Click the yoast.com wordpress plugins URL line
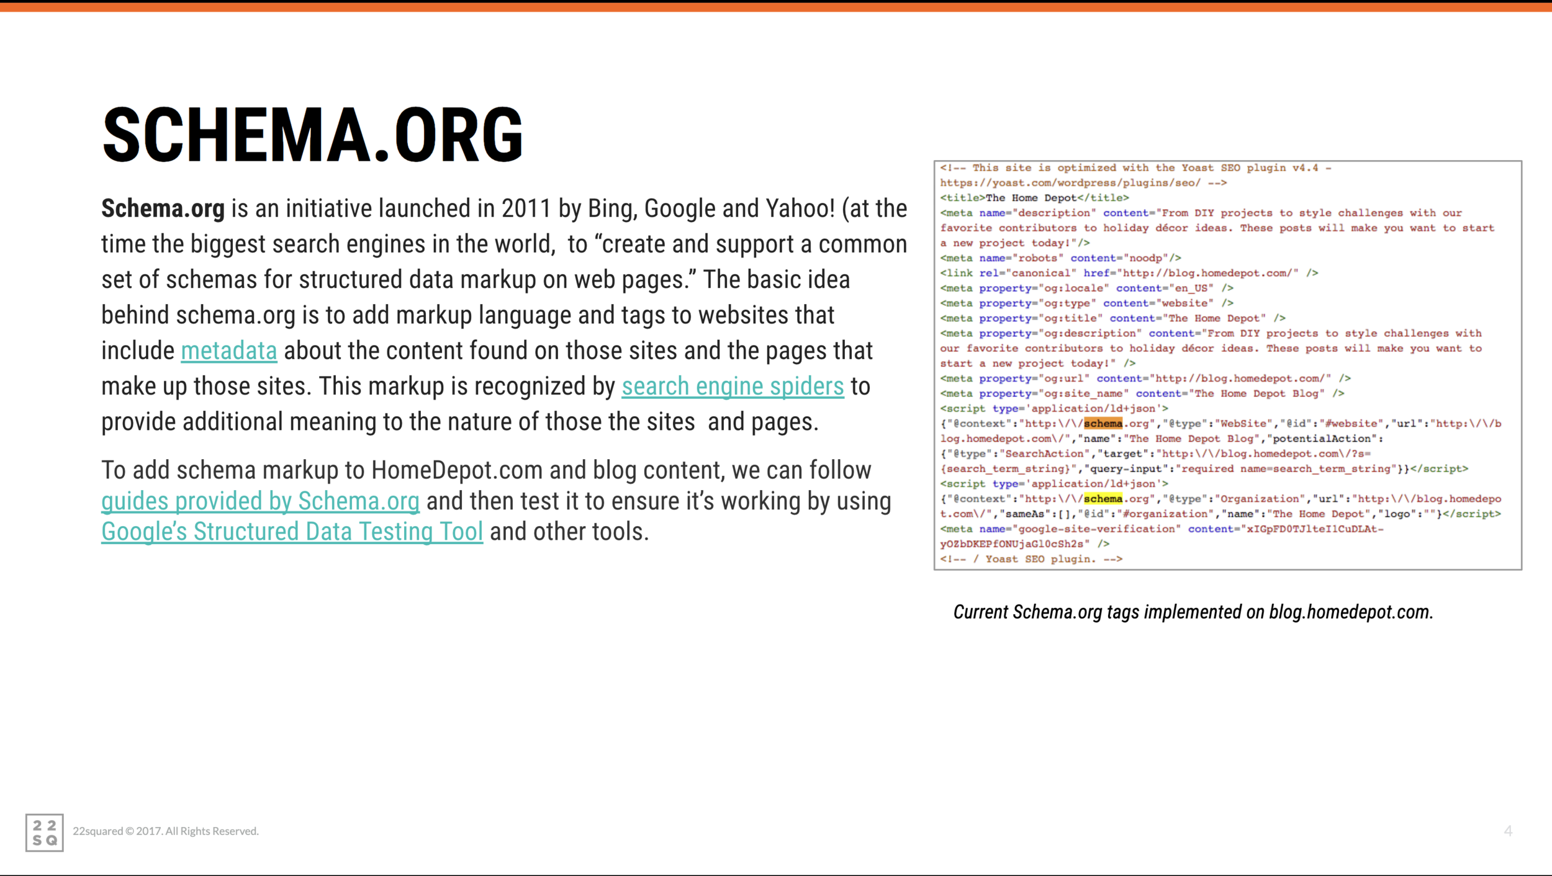This screenshot has height=876, width=1552. click(1083, 183)
